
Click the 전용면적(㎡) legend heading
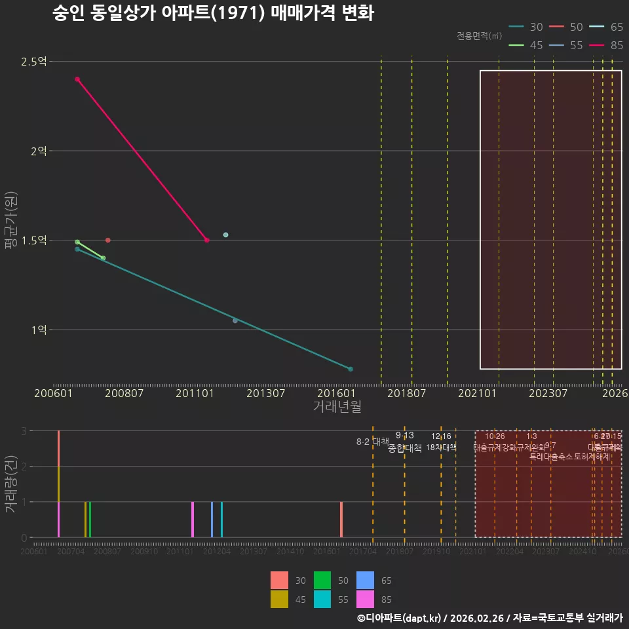click(480, 35)
